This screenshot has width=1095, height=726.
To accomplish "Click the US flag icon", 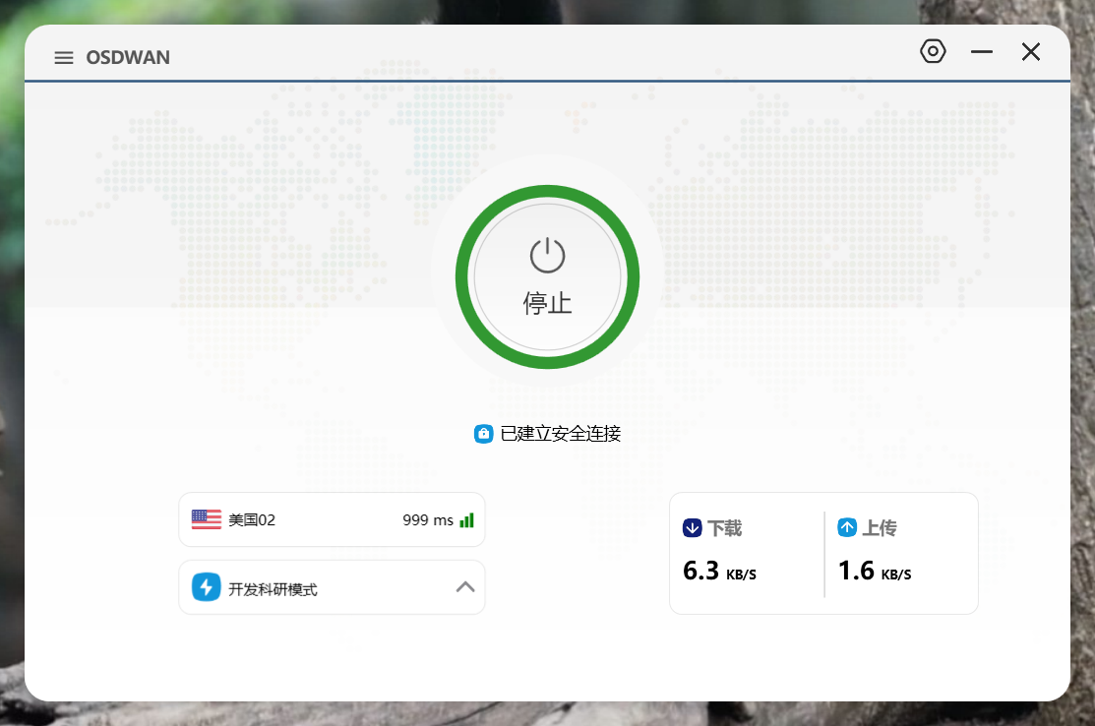I will click(207, 519).
